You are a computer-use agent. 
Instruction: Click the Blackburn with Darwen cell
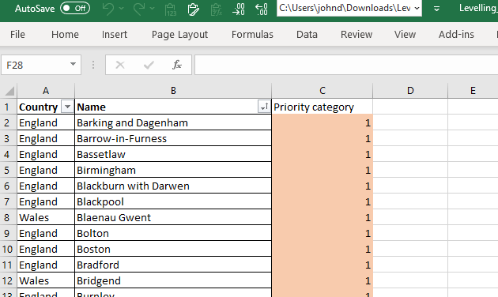point(173,186)
